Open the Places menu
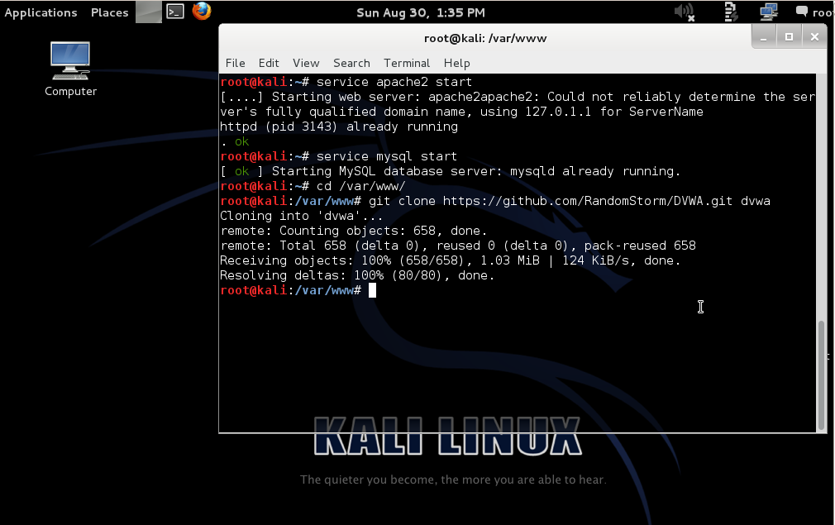The width and height of the screenshot is (835, 525). pyautogui.click(x=109, y=12)
